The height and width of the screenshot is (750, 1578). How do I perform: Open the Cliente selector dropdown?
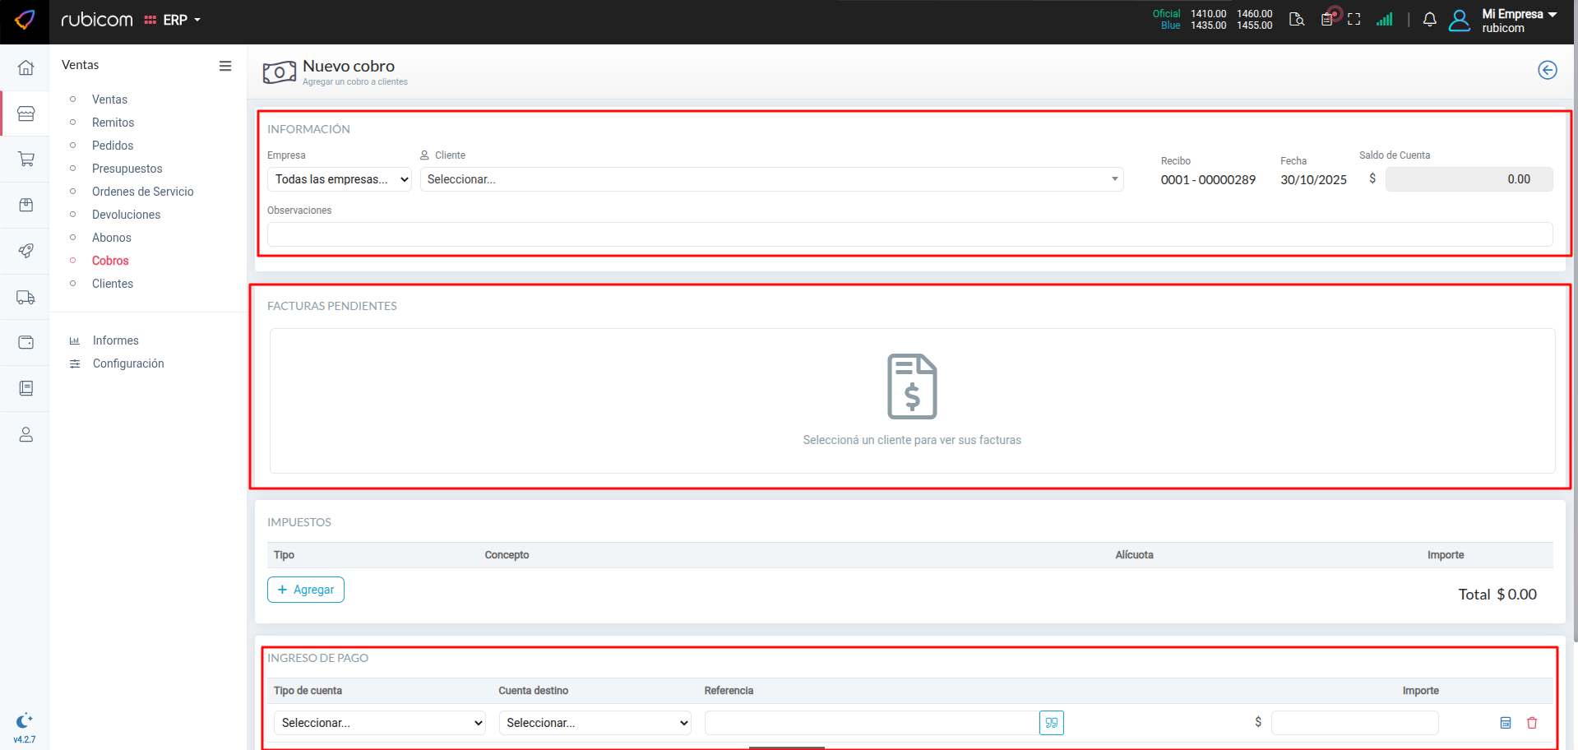pyautogui.click(x=770, y=179)
